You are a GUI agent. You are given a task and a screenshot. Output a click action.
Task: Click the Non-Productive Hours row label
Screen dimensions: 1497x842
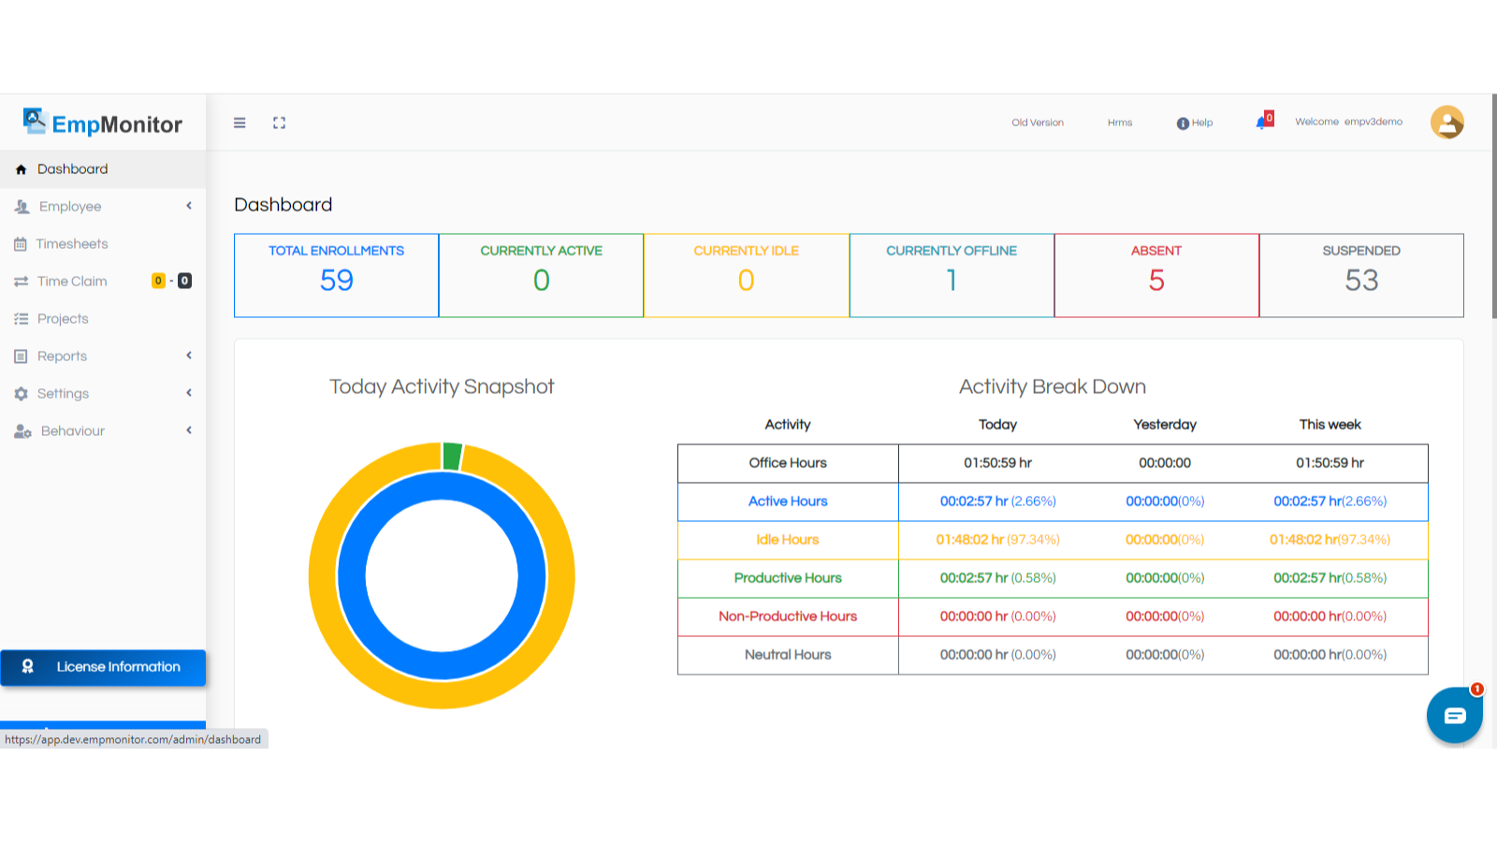point(788,617)
